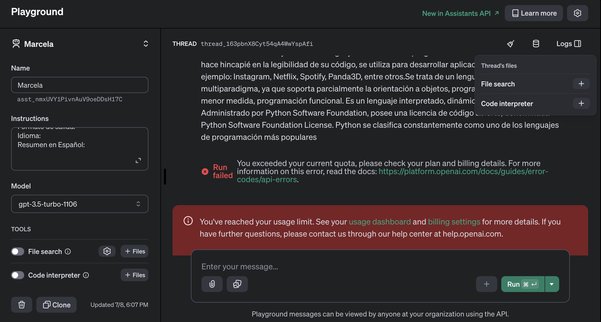
Task: Click the settings gear icon for File search
Action: 107,251
